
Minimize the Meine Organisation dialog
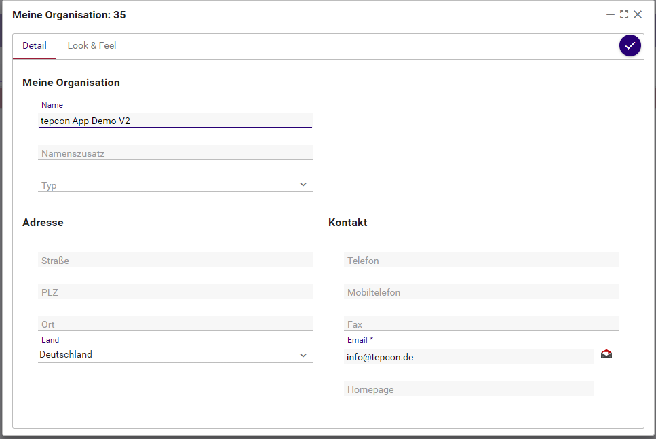[x=611, y=14]
